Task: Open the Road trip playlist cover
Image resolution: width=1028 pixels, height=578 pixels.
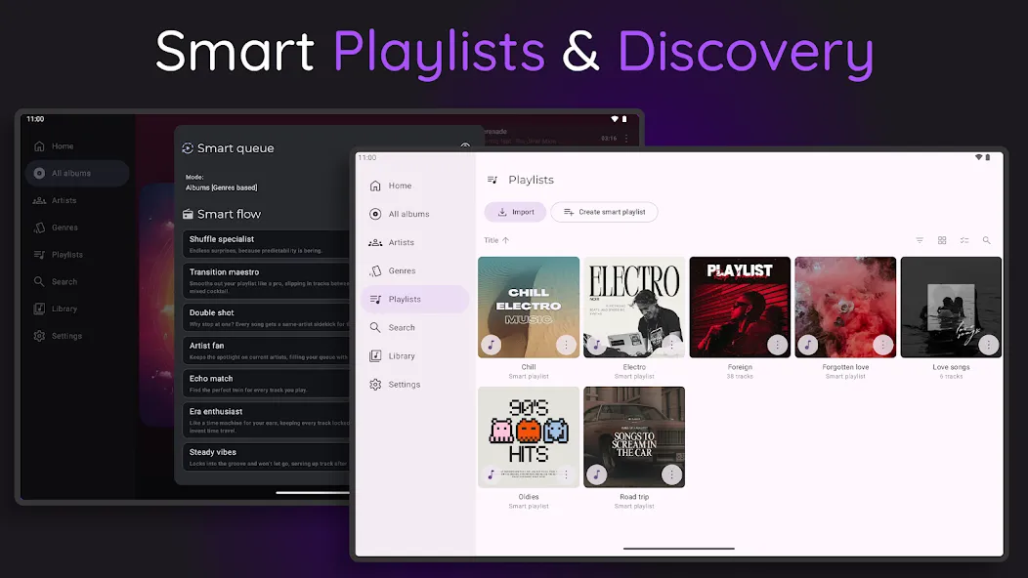Action: [634, 436]
